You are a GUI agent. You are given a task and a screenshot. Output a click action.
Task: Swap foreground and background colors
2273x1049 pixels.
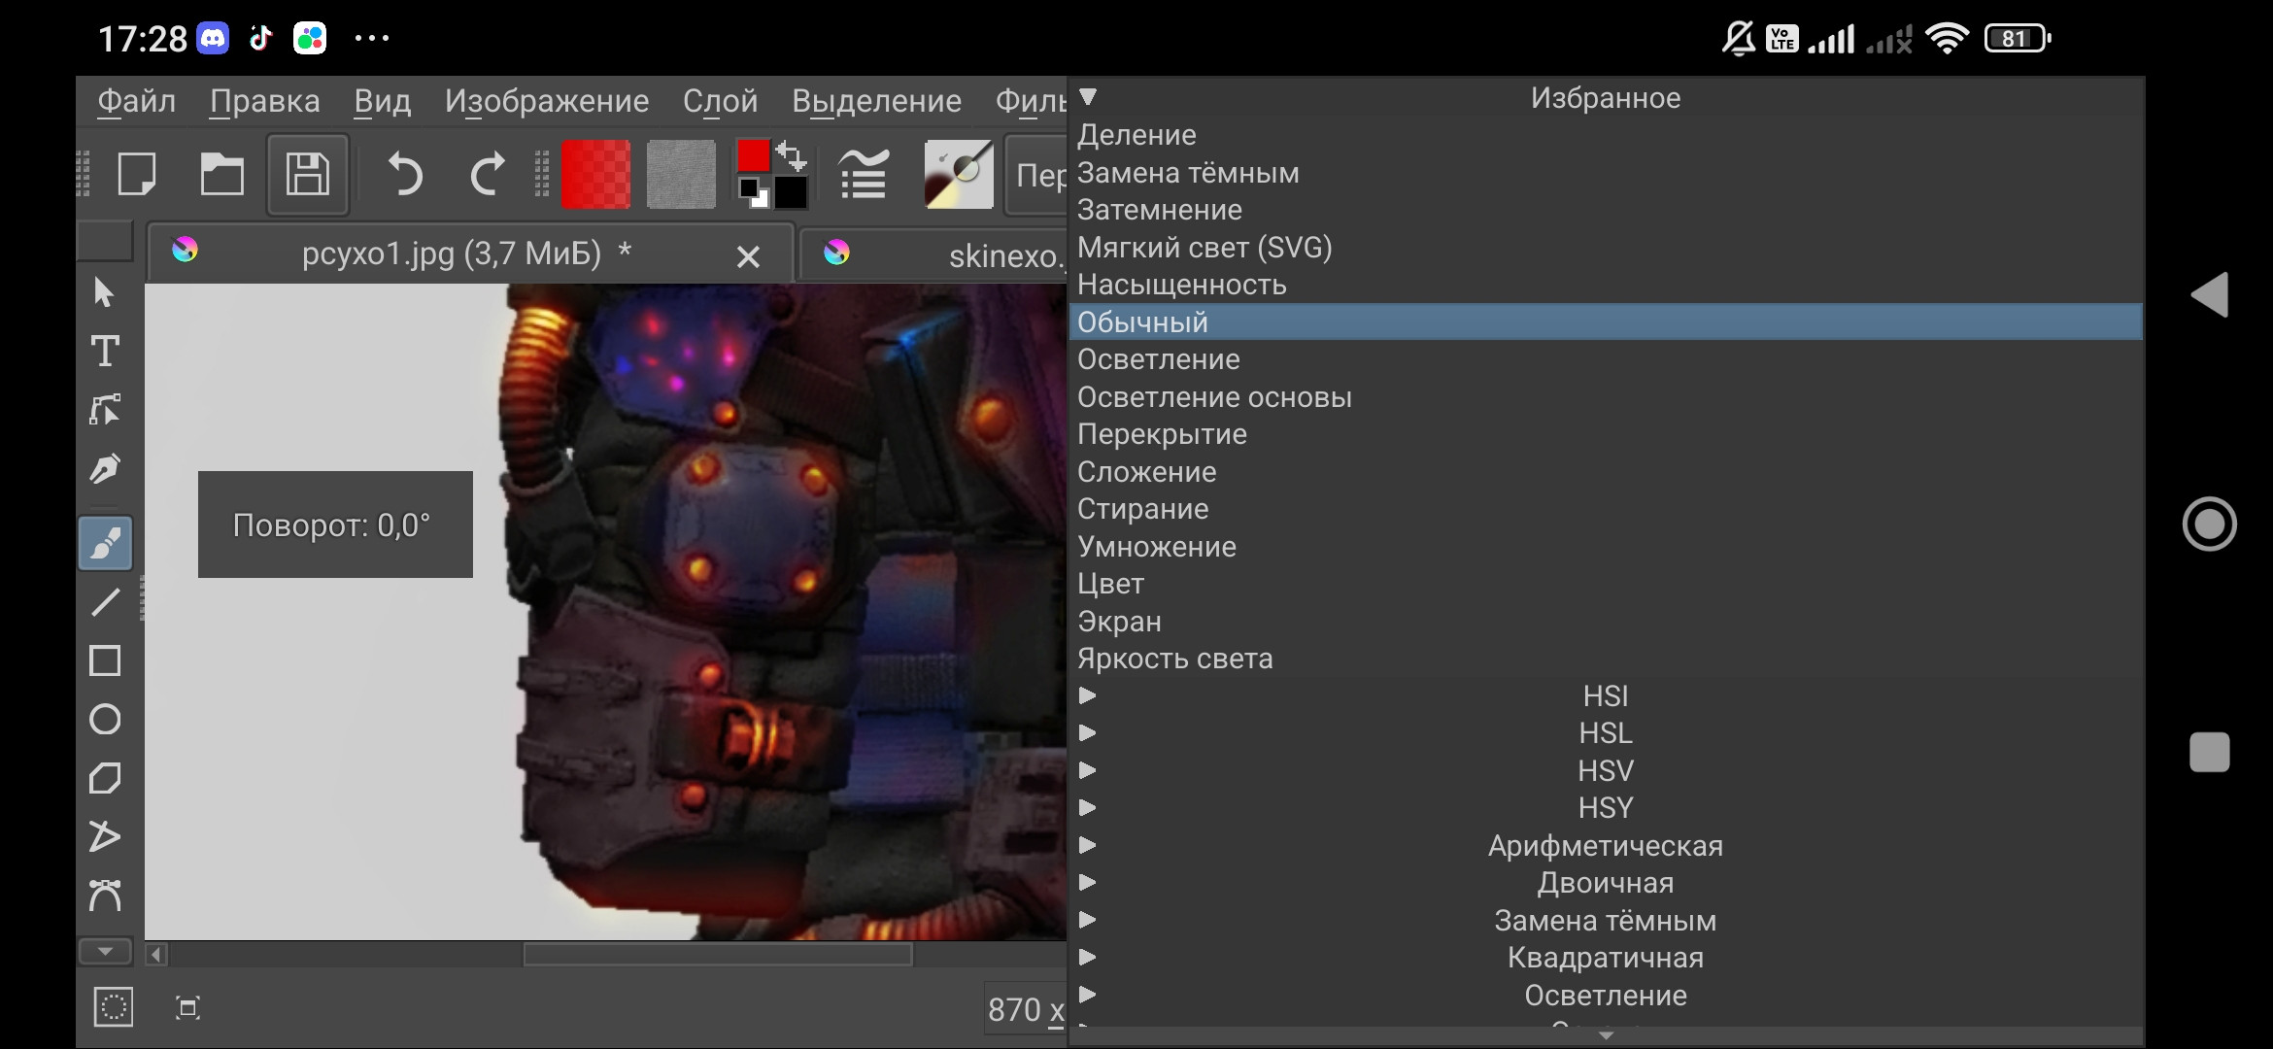pyautogui.click(x=792, y=155)
